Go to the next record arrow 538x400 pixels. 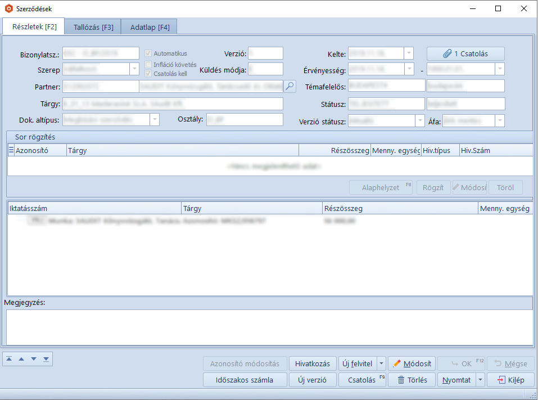(34, 359)
